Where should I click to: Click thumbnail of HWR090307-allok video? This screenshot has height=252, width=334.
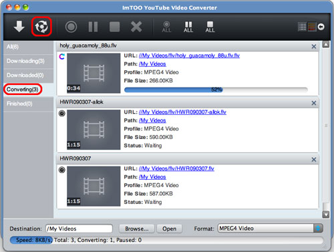pos(94,130)
